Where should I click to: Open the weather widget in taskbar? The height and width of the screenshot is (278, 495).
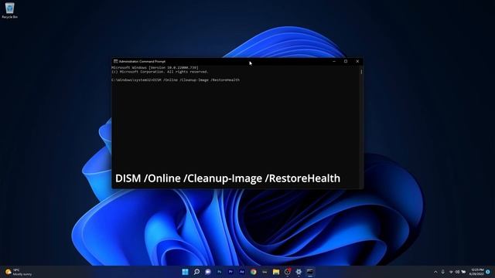pyautogui.click(x=19, y=272)
